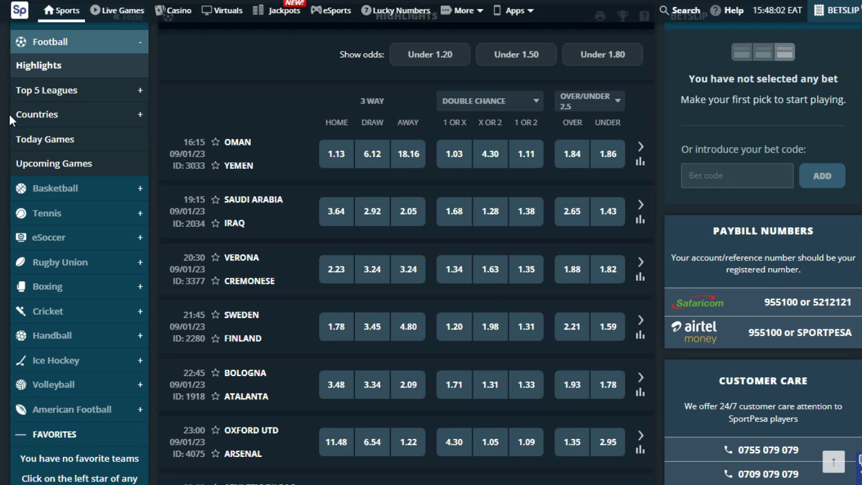Open the Search magnifier in top bar
This screenshot has height=485, width=862.
pos(664,10)
